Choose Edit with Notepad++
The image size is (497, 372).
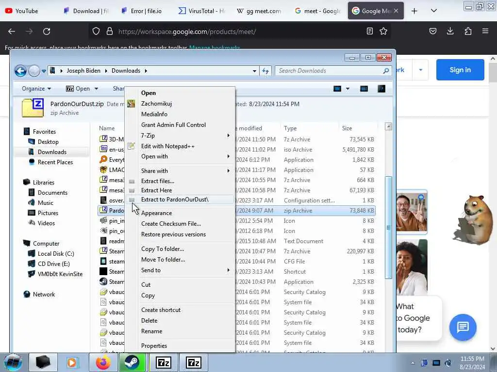[x=180, y=146]
